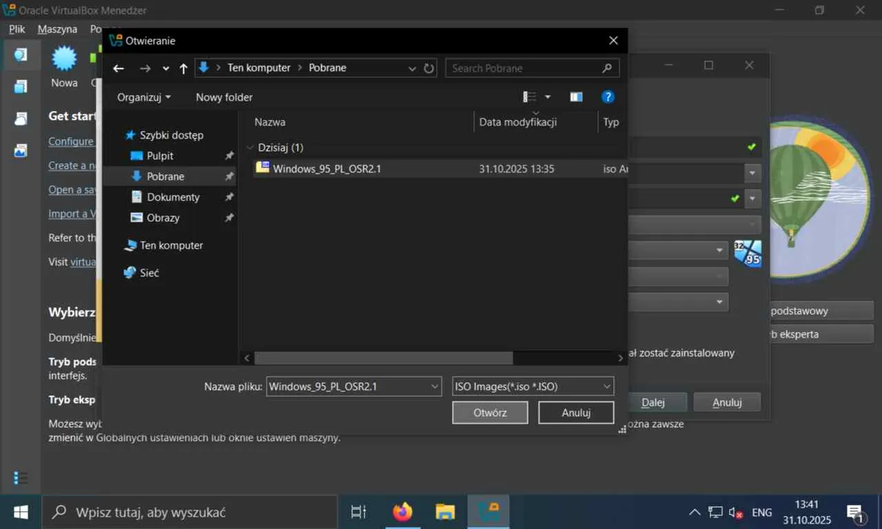
Task: Open the Windows Start menu
Action: click(21, 512)
